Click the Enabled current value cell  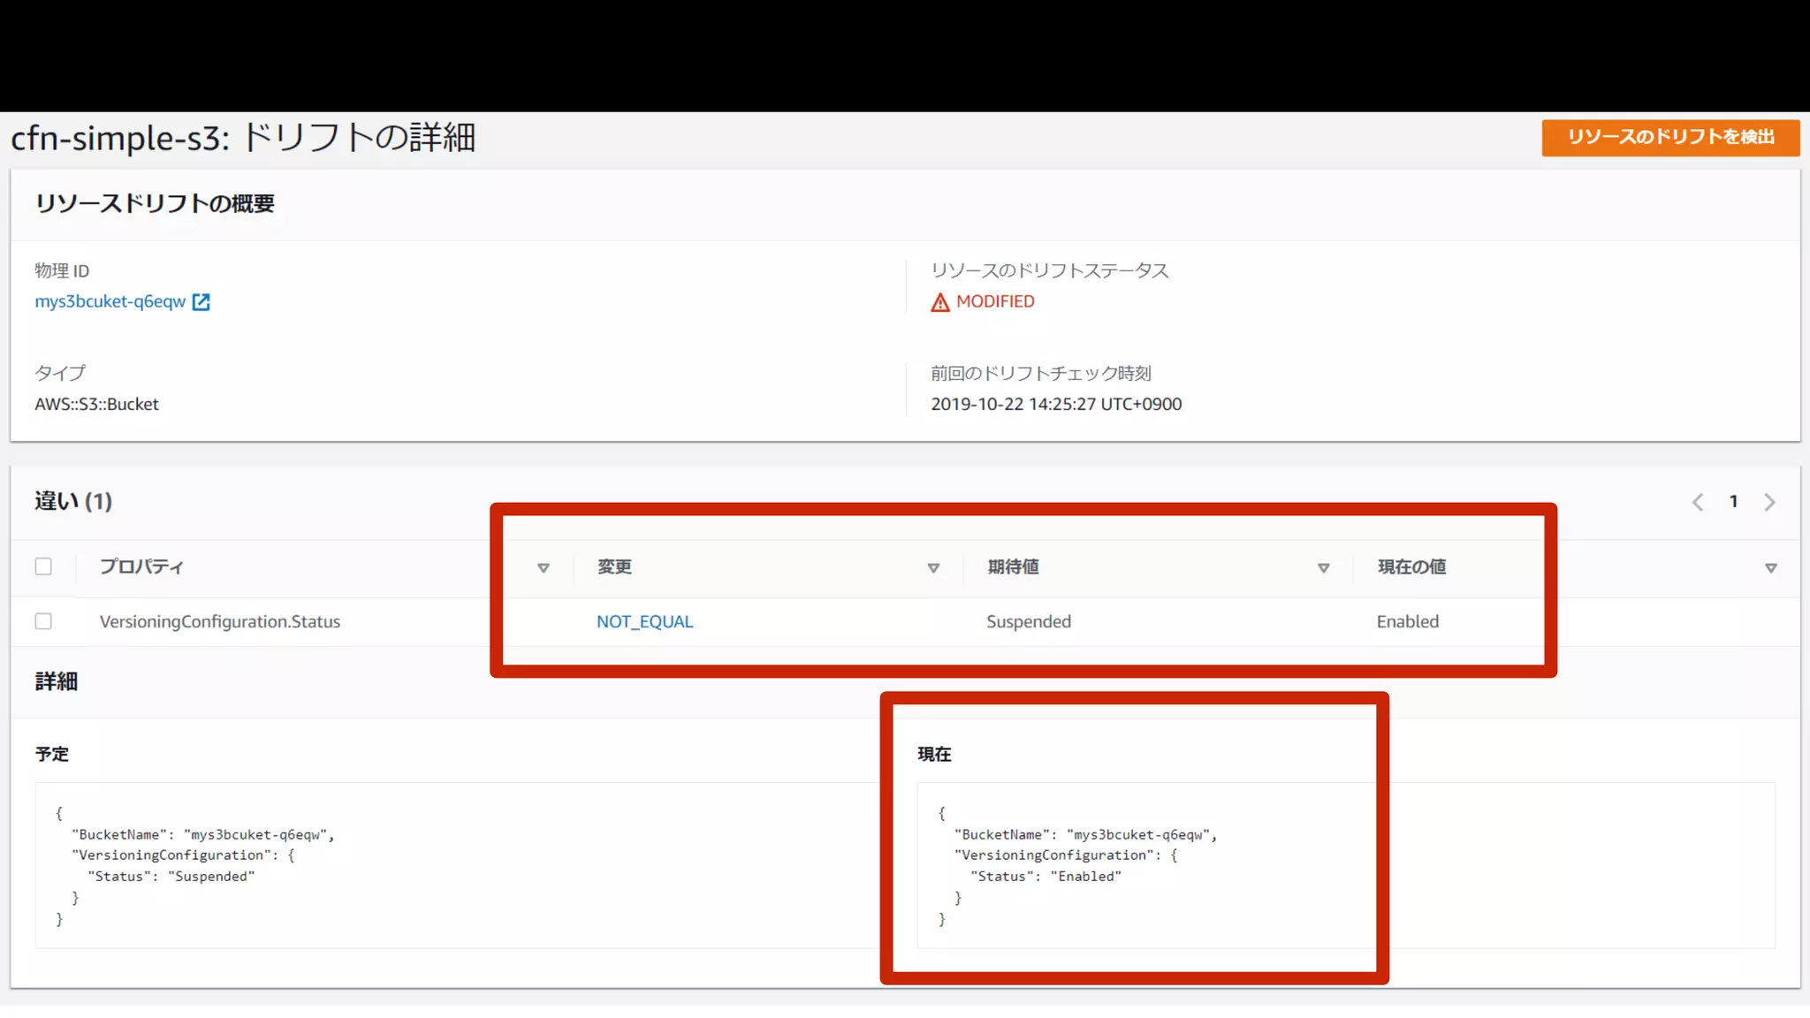click(x=1407, y=621)
